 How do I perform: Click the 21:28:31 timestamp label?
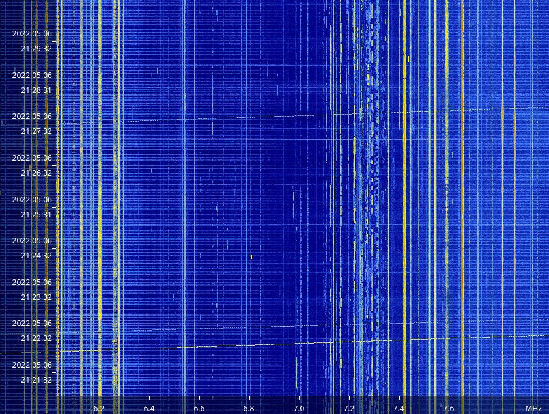(36, 90)
